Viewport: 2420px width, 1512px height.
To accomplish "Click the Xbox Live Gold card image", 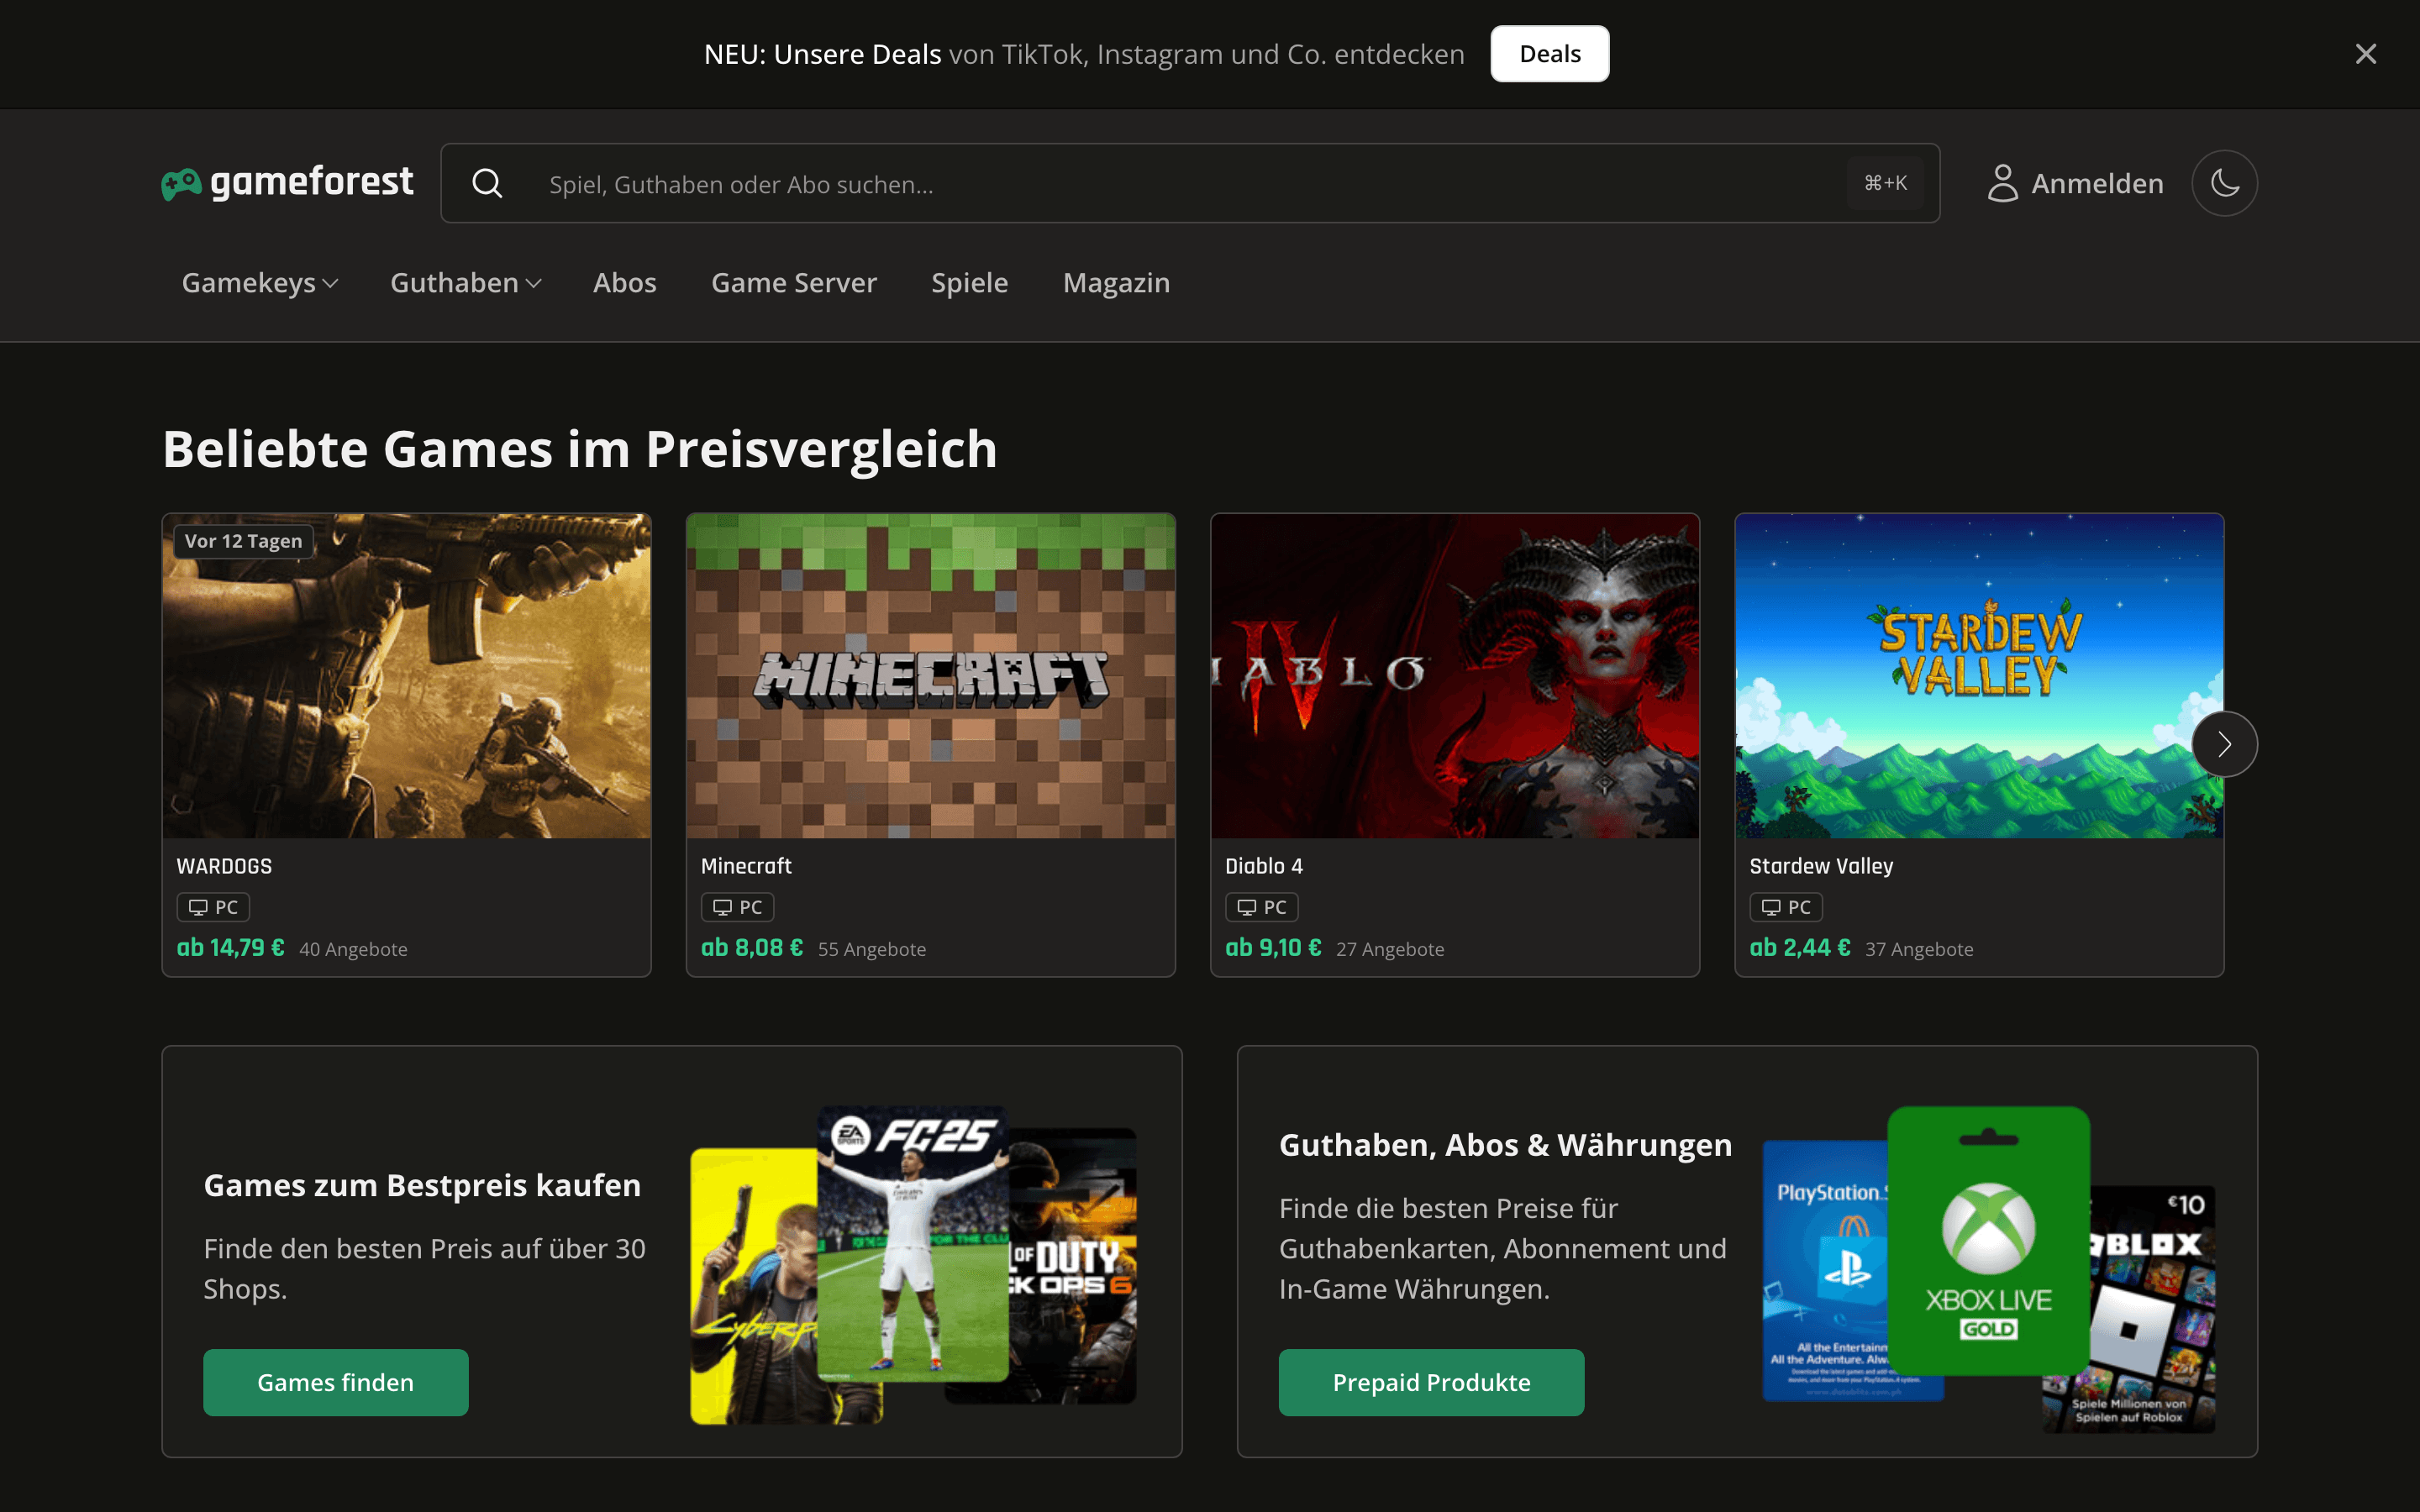I will [1988, 1241].
